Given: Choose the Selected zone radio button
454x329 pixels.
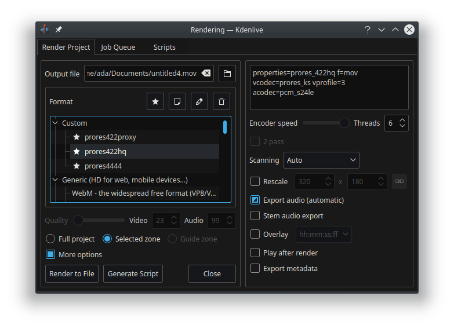Looking at the screenshot, I should coord(107,239).
